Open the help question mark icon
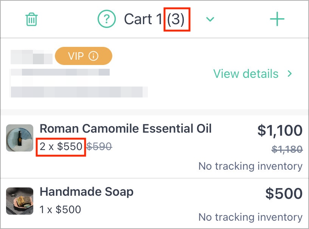This screenshot has height=229, width=309. tap(107, 19)
